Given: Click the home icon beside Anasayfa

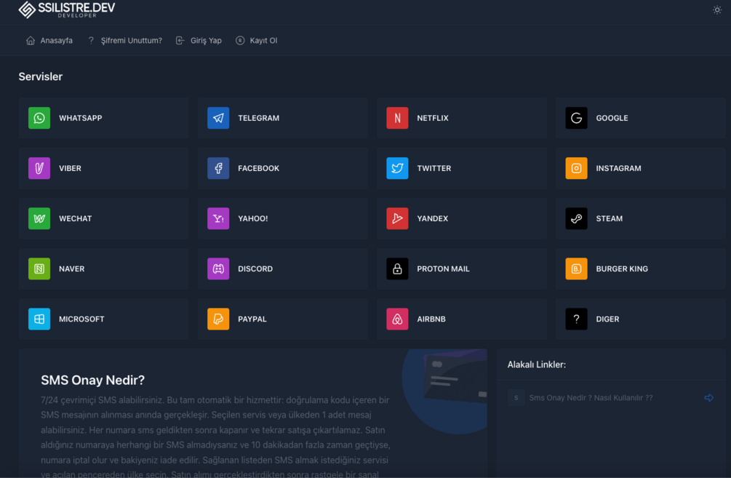Looking at the screenshot, I should (31, 41).
